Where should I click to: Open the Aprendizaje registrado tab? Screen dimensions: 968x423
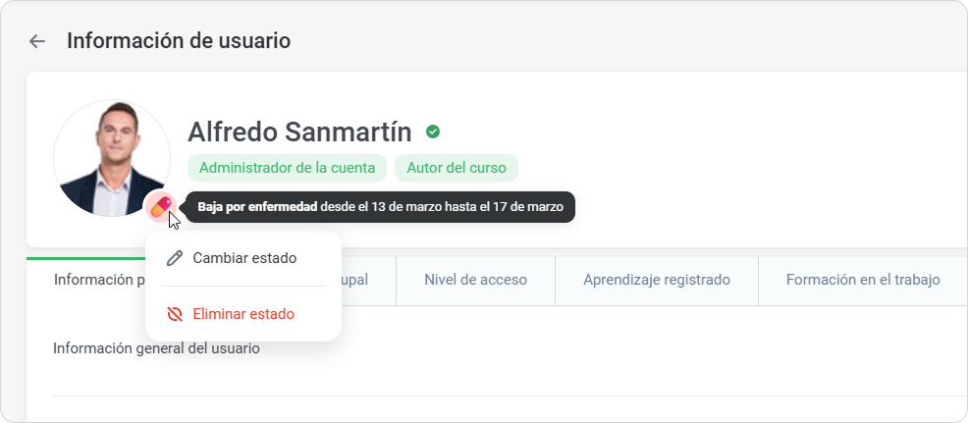[656, 280]
